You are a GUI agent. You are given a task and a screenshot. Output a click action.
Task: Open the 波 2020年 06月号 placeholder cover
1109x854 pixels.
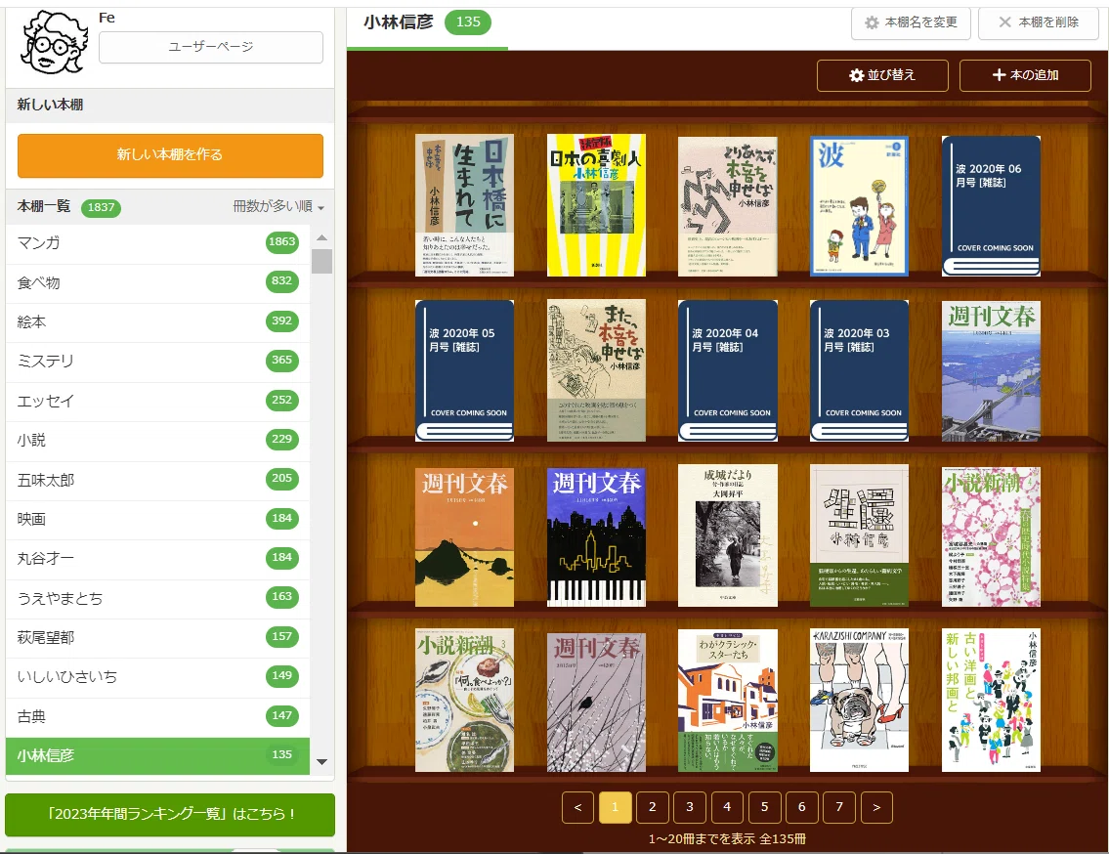tap(991, 206)
